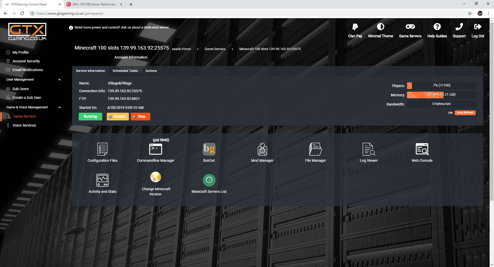Open the BukGet plugin icon
The image size is (494, 267).
[x=209, y=149]
